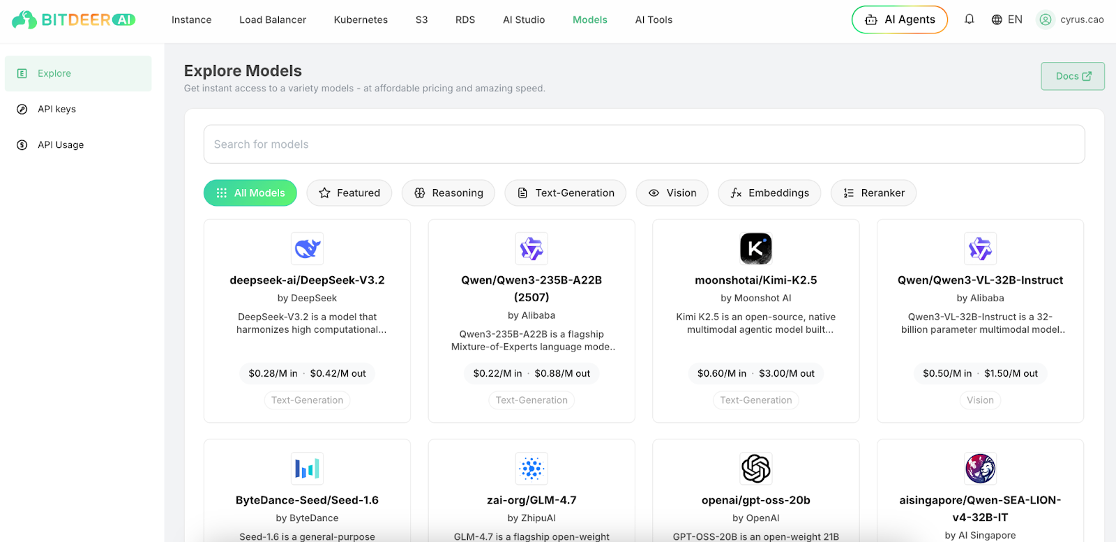Open the Instance menu
This screenshot has width=1116, height=542.
click(192, 20)
